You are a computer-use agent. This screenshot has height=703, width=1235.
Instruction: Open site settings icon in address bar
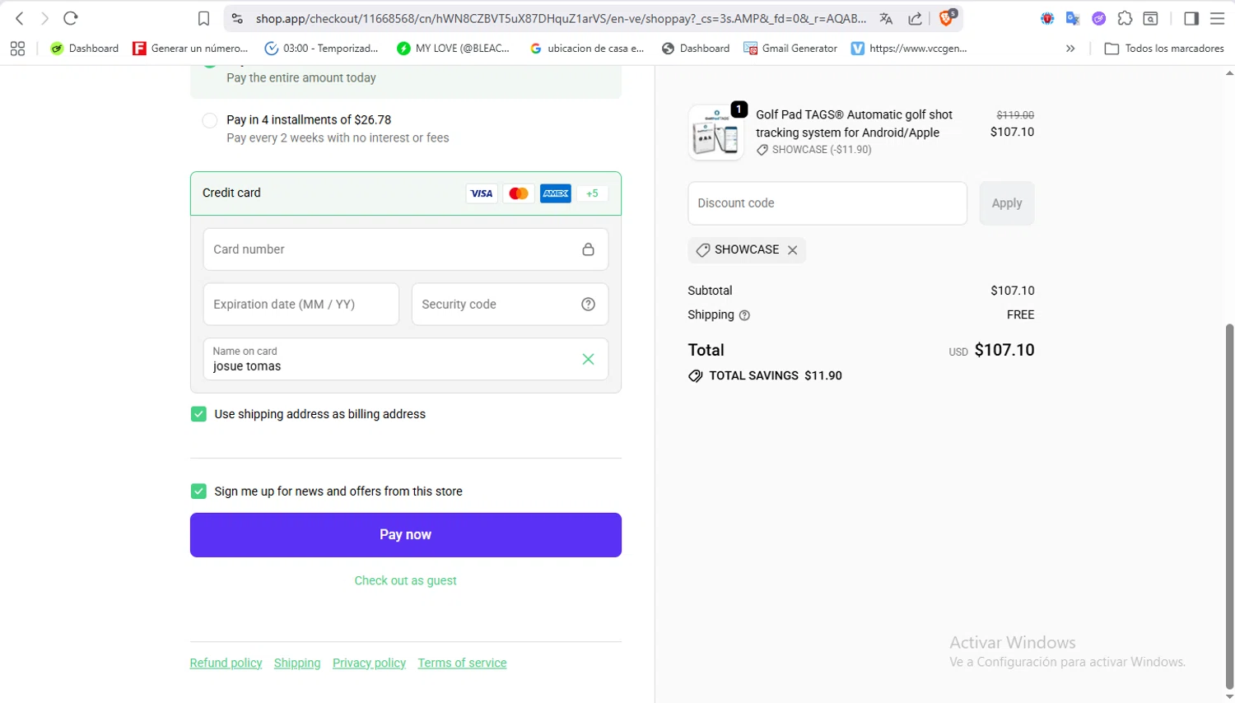(237, 18)
